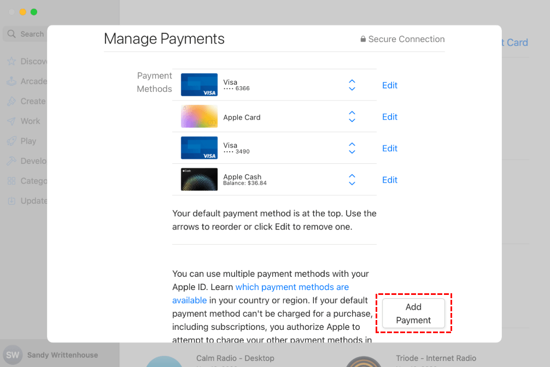Image resolution: width=550 pixels, height=367 pixels.
Task: Click the Sandy Writtenhouse account name
Action: click(62, 355)
